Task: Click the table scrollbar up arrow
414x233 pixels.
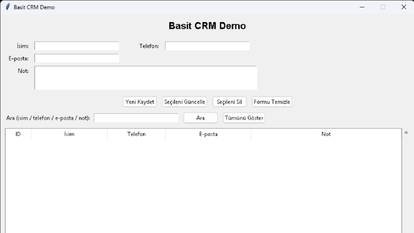Action: 406,132
